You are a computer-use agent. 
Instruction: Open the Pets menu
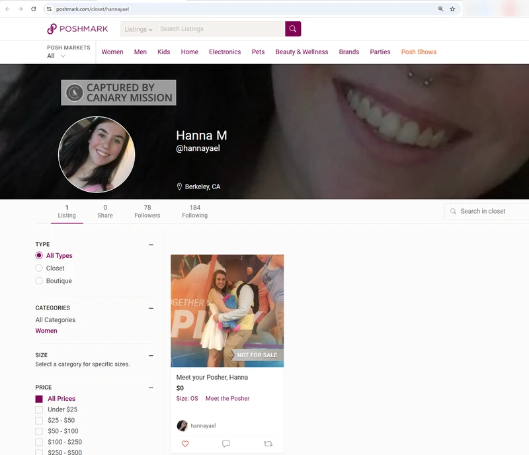point(258,52)
